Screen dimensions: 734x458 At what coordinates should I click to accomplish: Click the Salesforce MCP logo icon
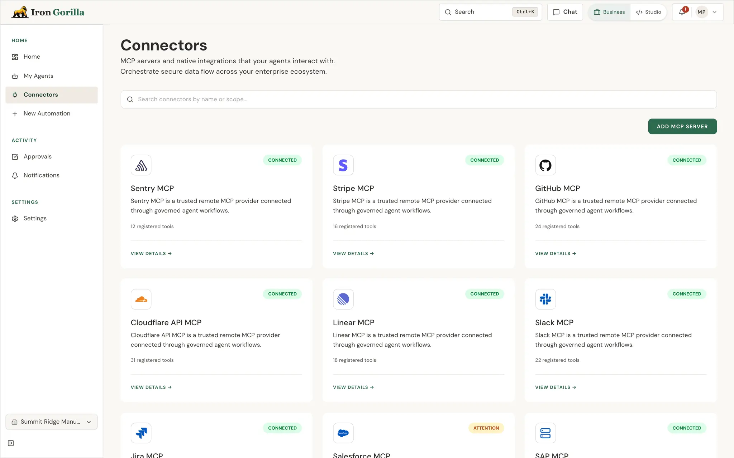coord(343,433)
